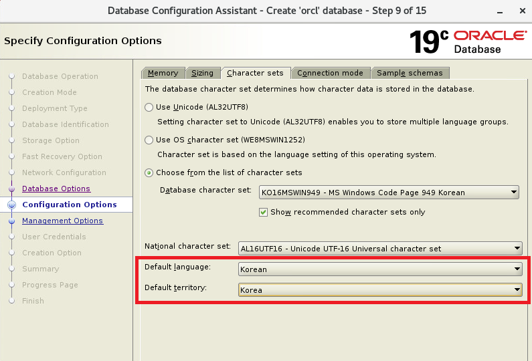The width and height of the screenshot is (532, 361).
Task: Click the National character set label
Action: coord(187,246)
